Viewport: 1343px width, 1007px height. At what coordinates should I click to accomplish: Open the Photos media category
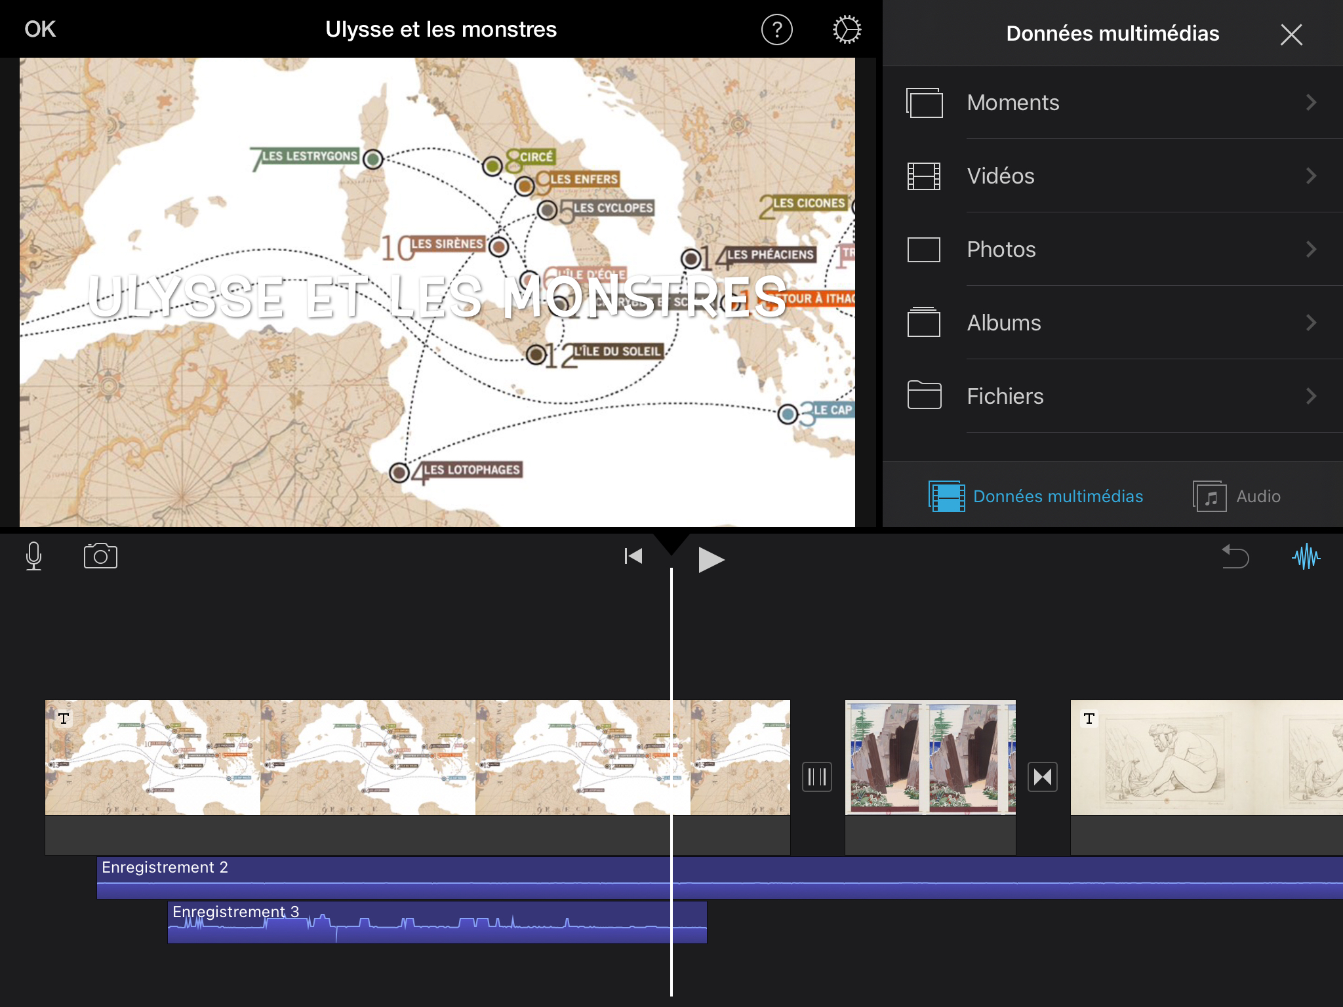[1113, 249]
